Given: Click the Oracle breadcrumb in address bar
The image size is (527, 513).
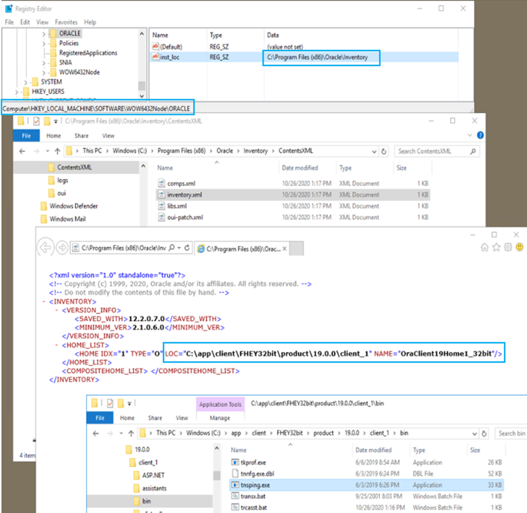Looking at the screenshot, I should coord(224,151).
